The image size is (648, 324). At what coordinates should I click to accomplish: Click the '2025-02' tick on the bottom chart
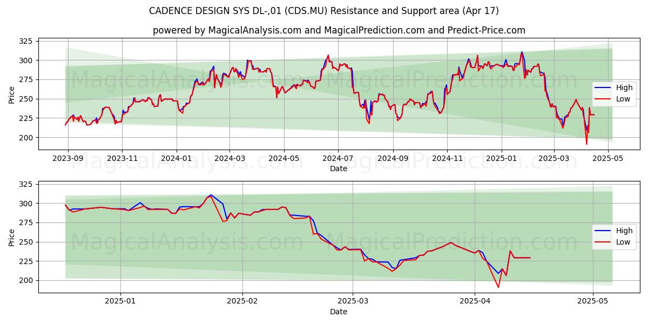coord(242,302)
